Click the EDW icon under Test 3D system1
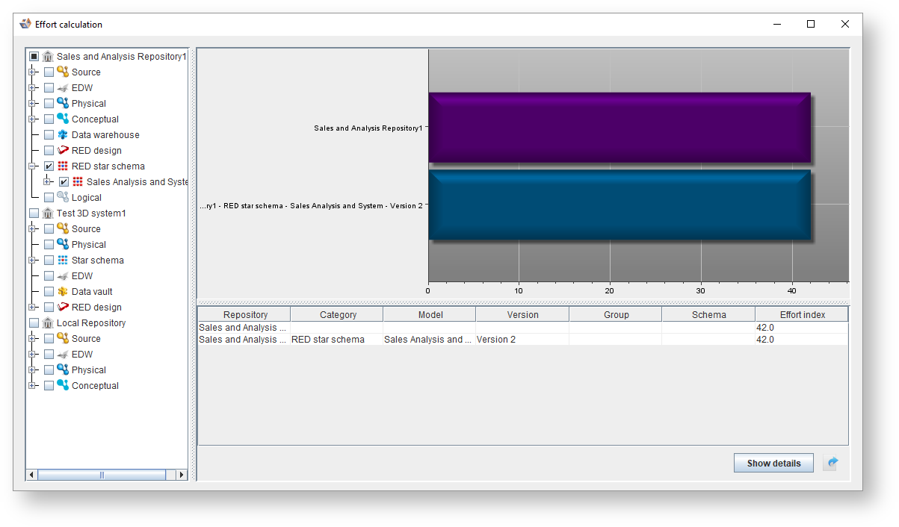 [63, 276]
